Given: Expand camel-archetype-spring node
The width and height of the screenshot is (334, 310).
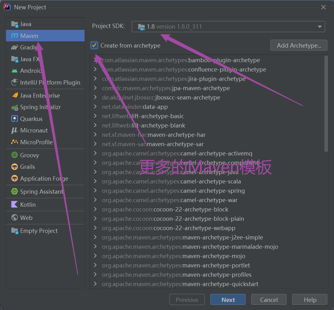Looking at the screenshot, I should pyautogui.click(x=95, y=190).
